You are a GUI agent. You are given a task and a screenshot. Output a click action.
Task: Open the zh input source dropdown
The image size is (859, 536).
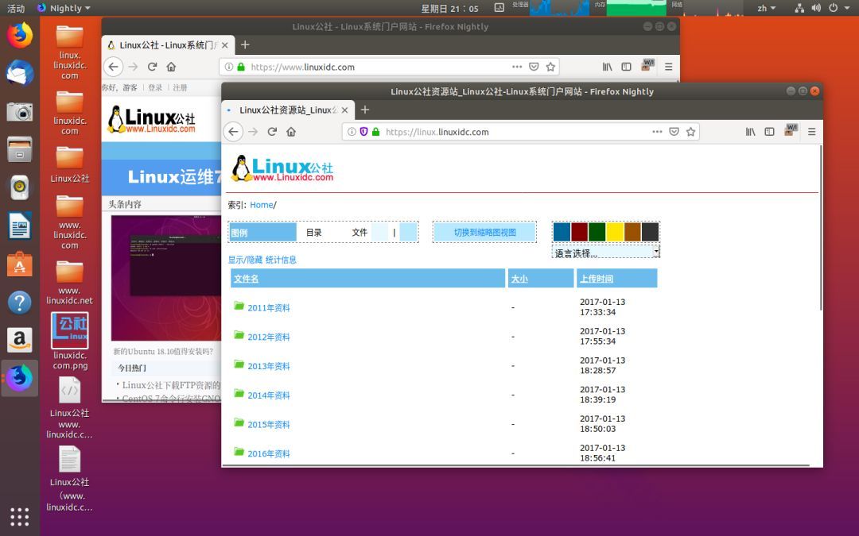pyautogui.click(x=767, y=8)
